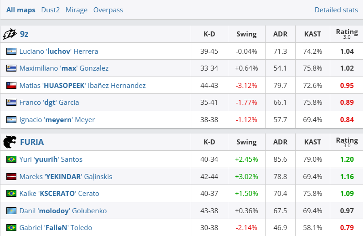Open the Detailed stats link
This screenshot has width=363, height=236.
[x=336, y=10]
